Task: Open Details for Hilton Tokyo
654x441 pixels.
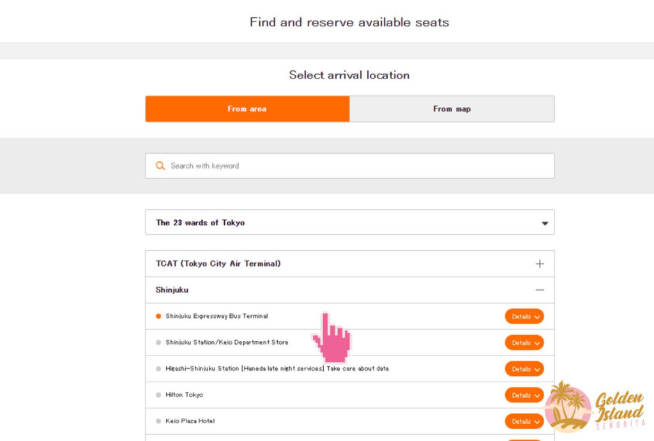Action: (x=524, y=395)
